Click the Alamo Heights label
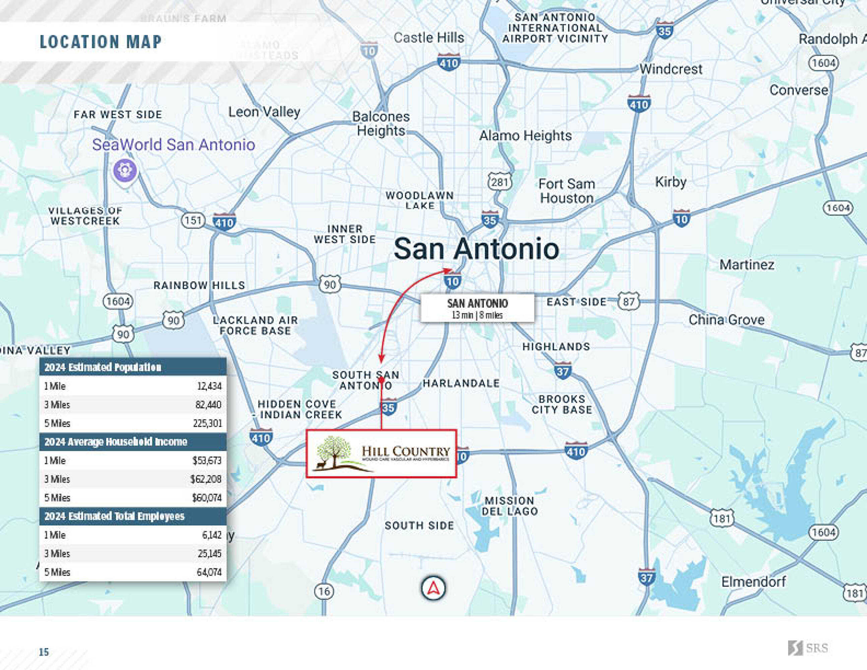 pyautogui.click(x=526, y=136)
